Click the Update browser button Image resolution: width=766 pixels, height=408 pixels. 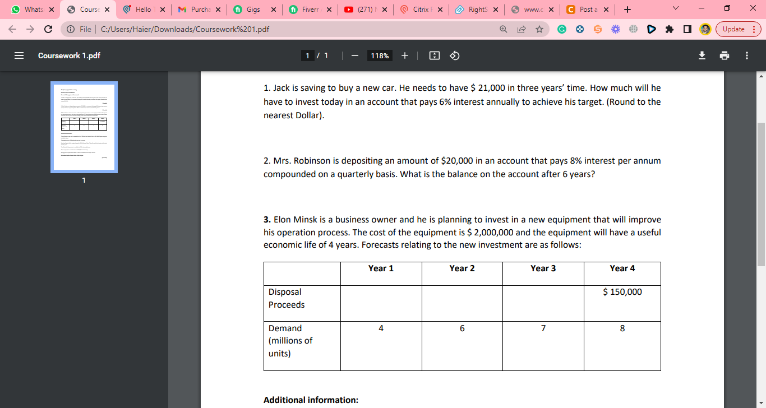click(732, 29)
